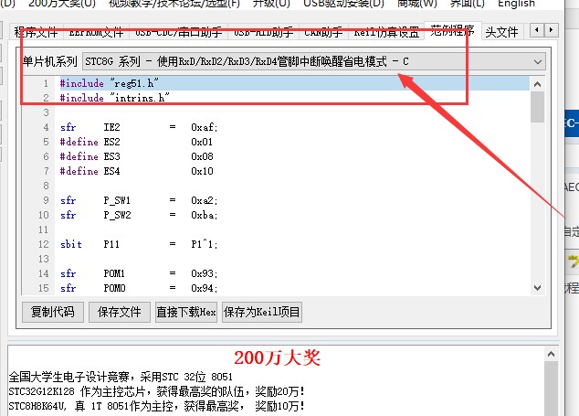Select the 范例程序 tab
Screen dimensions: 579x416
tap(453, 30)
